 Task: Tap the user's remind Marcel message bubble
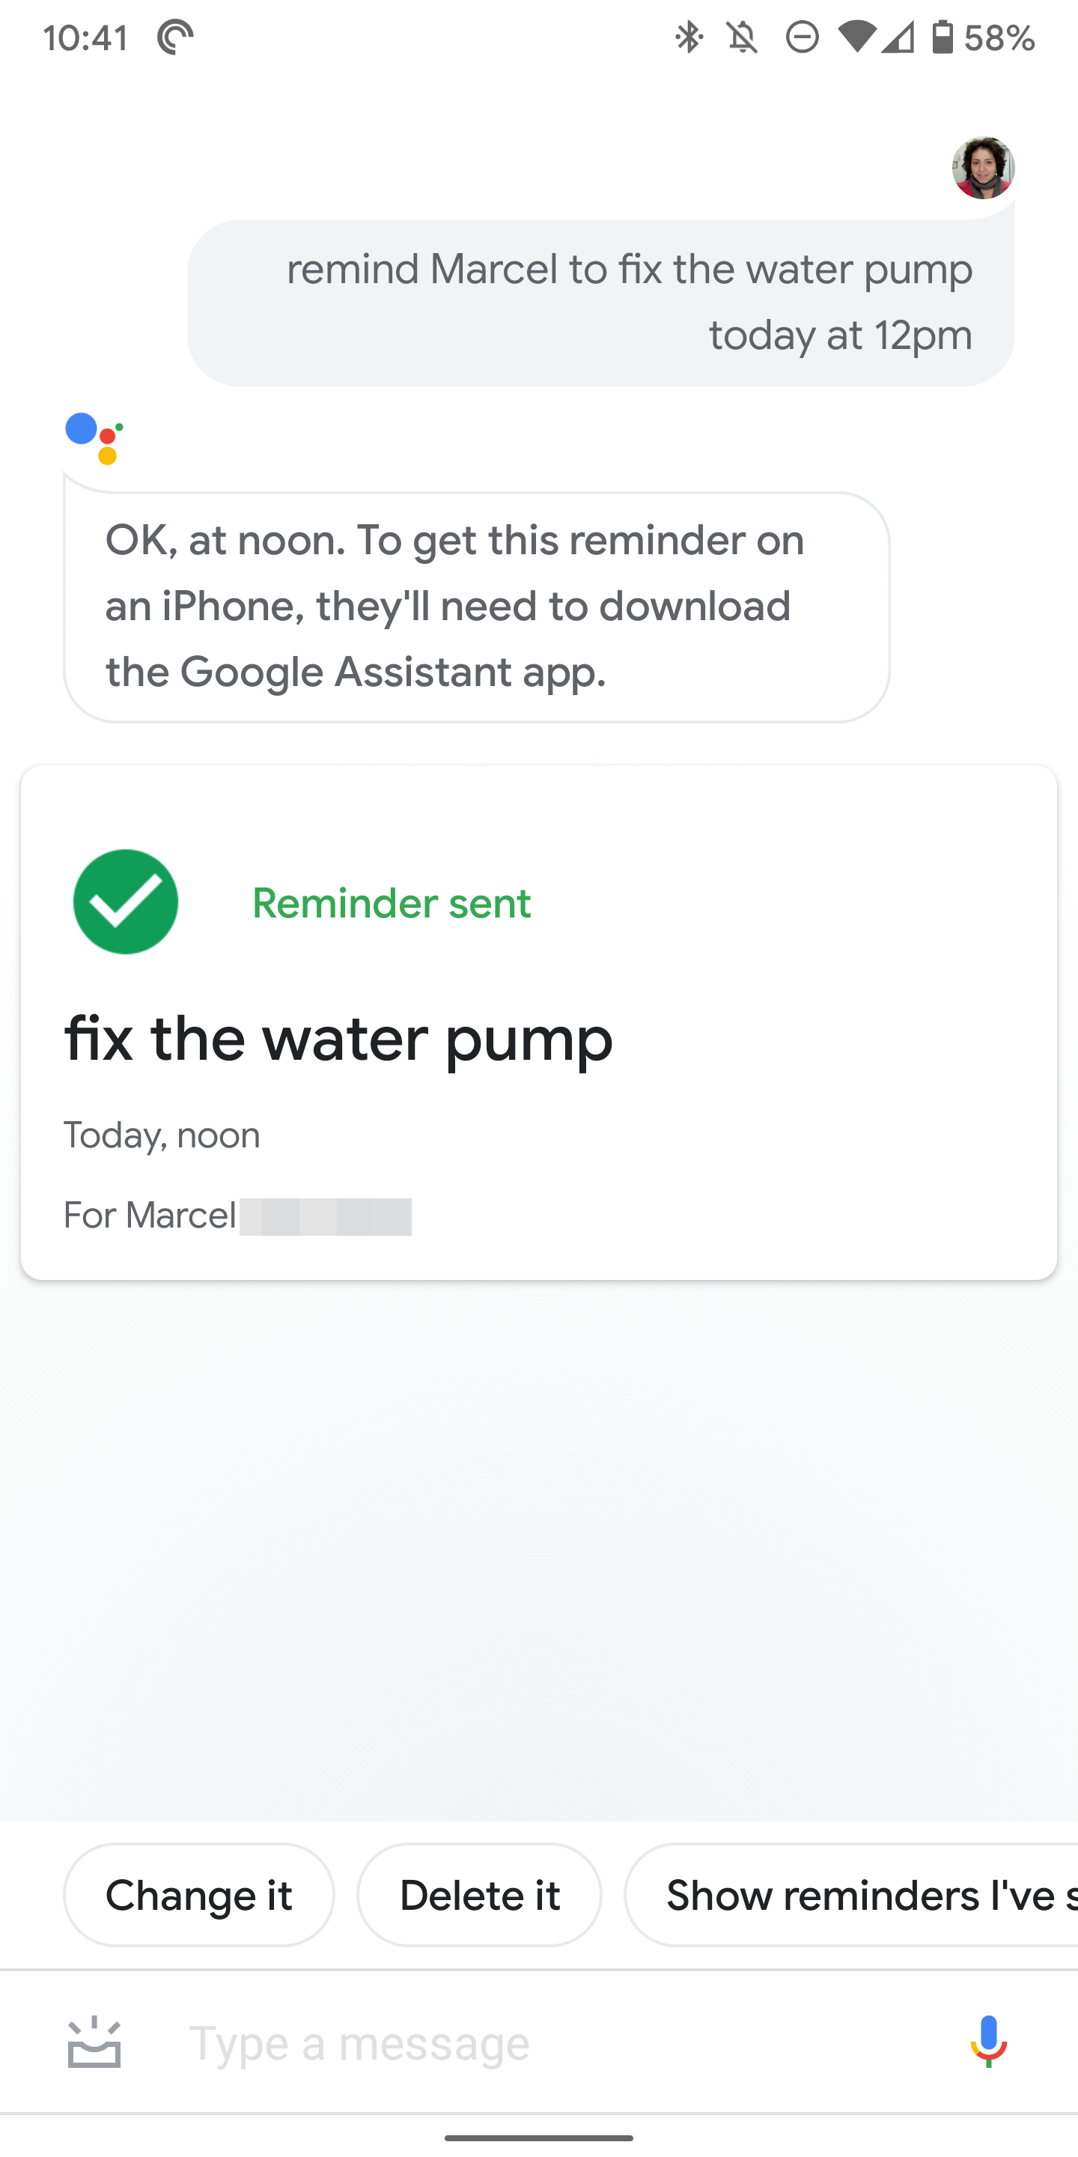tap(600, 303)
